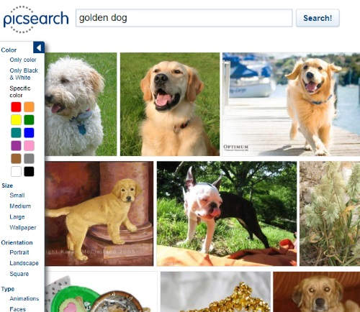
Task: Pick the blue color swatch
Action: tap(29, 133)
